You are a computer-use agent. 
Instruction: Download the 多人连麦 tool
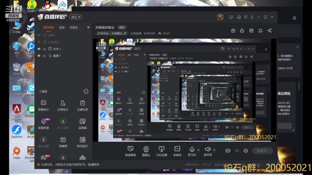click(x=63, y=124)
